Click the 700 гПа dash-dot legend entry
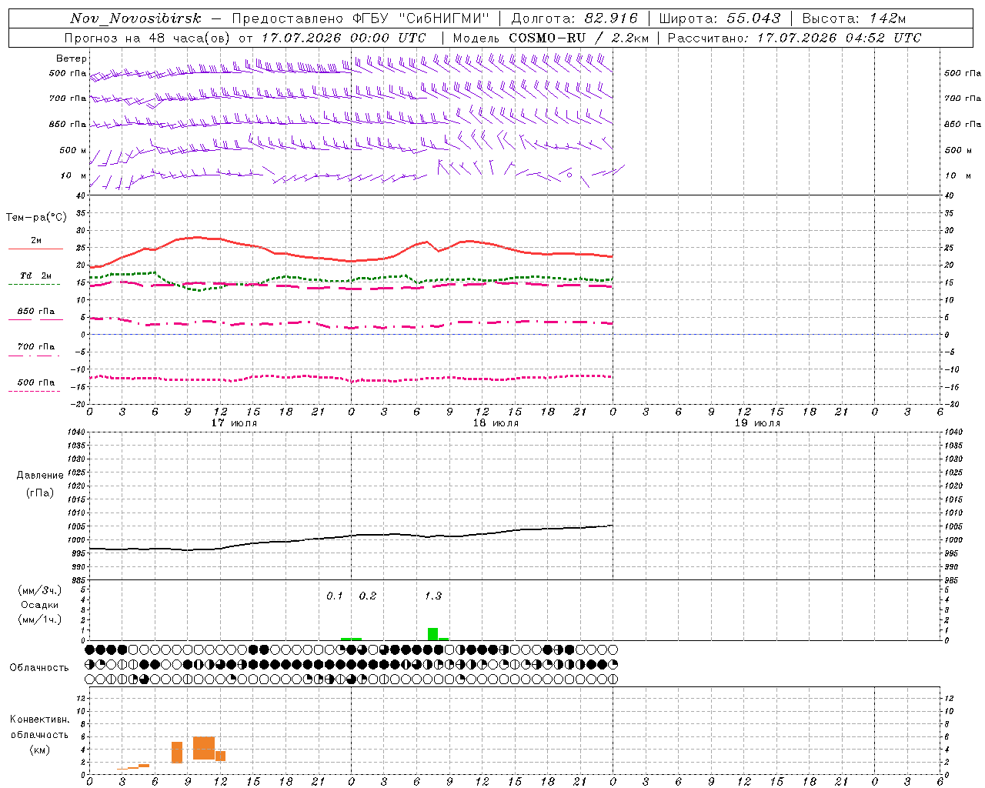 (35, 350)
